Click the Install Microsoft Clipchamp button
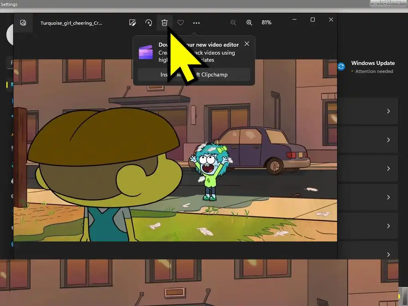This screenshot has width=408, height=306. pyautogui.click(x=194, y=75)
